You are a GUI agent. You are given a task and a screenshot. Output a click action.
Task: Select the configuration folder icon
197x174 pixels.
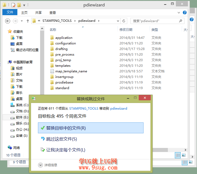[x=52, y=43]
